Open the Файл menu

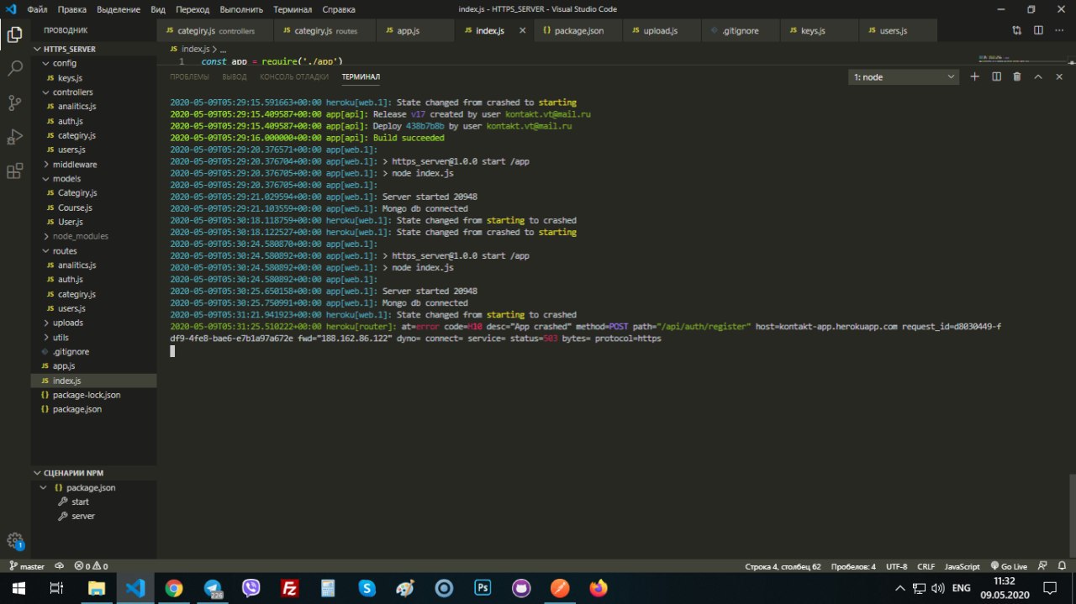[37, 9]
